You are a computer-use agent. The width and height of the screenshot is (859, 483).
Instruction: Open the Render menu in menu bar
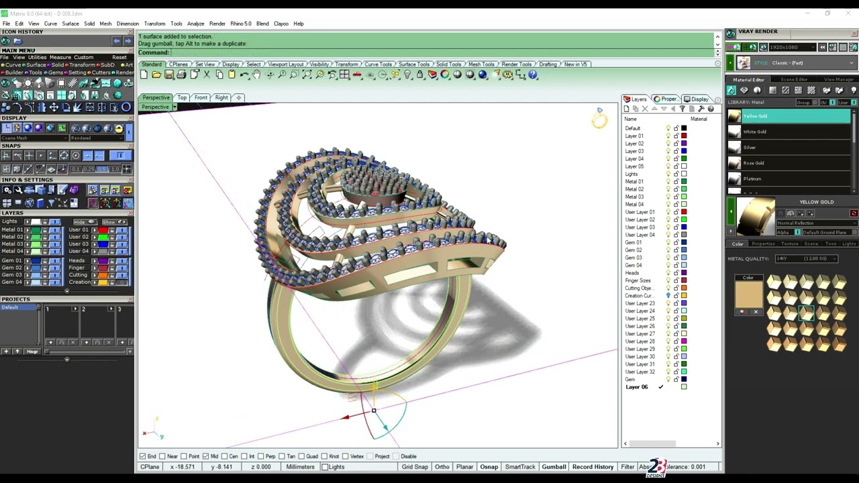click(x=217, y=23)
